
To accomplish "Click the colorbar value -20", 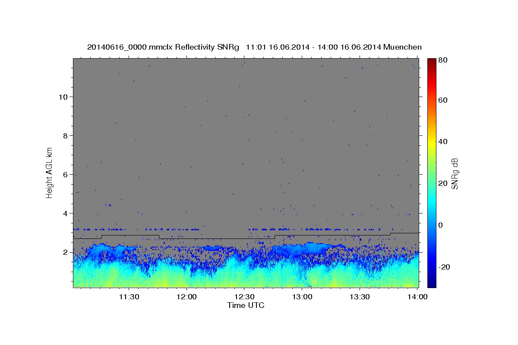I will coord(445,267).
